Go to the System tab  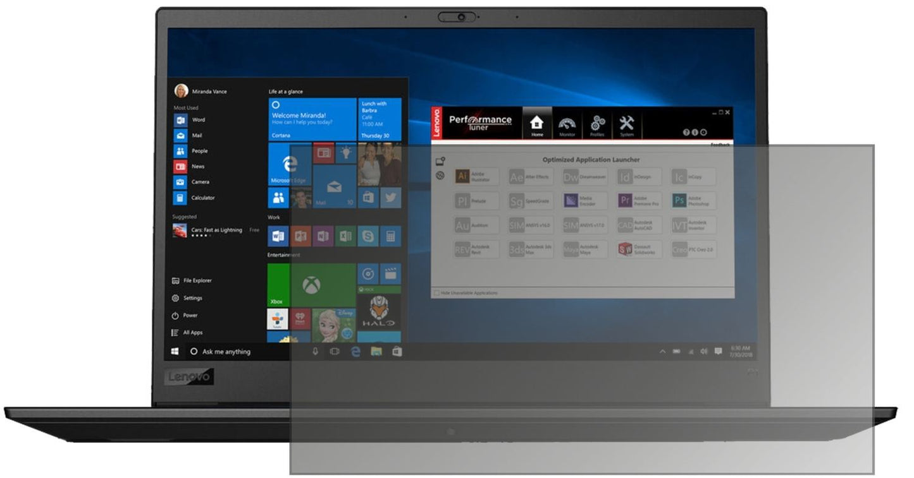[627, 126]
